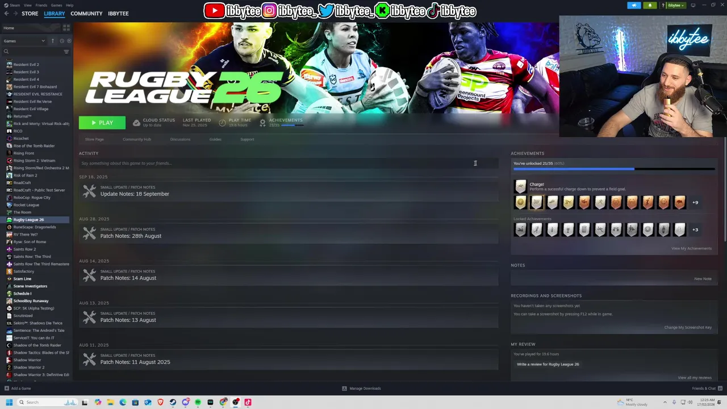Open Manage Downloads

(361, 389)
